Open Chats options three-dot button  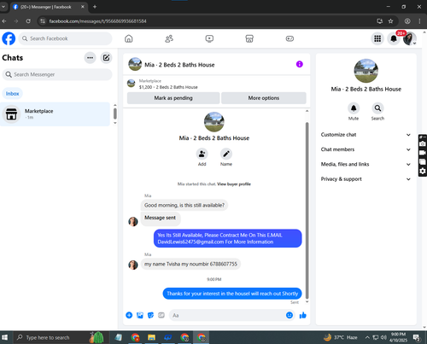pos(90,58)
